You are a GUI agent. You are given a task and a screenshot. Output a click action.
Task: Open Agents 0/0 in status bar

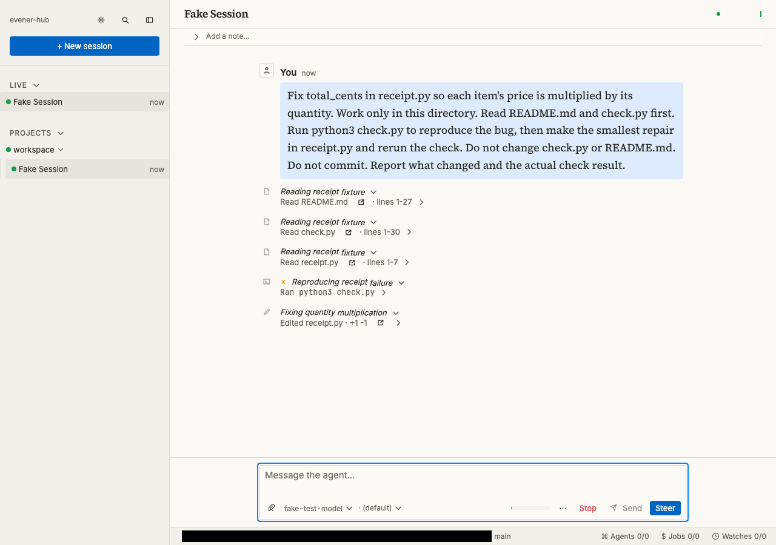tap(625, 537)
